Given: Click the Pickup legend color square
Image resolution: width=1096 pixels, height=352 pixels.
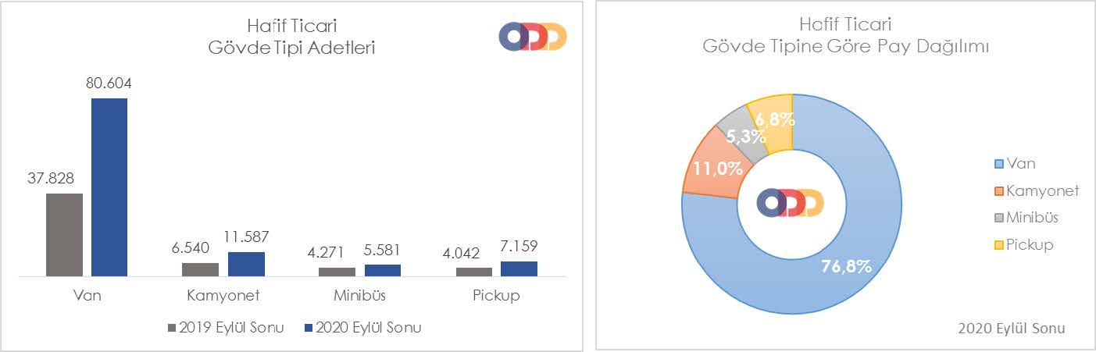Looking at the screenshot, I should [999, 245].
